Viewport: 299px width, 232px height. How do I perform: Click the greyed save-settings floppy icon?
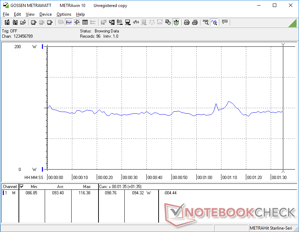103,22
